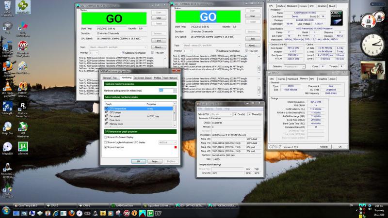Launch µTorrent from the quick launch bar
388x218 pixels.
(x=150, y=213)
